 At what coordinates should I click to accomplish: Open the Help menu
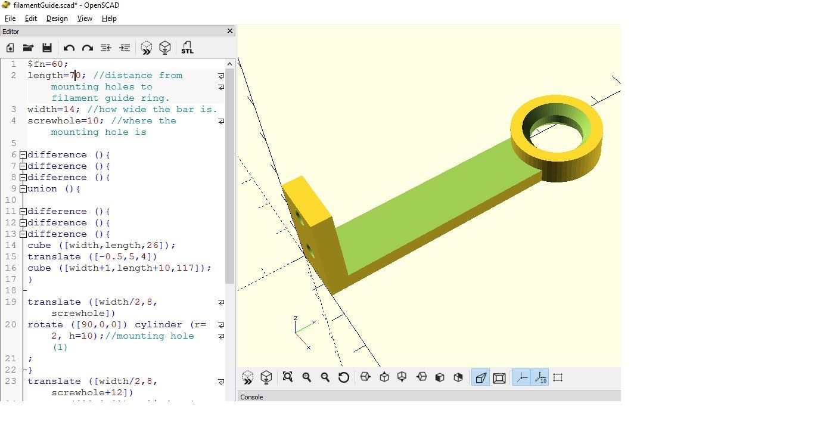click(109, 18)
